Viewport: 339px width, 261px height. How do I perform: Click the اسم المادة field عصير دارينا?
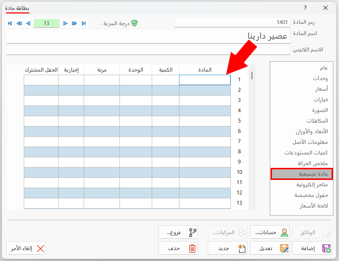(x=148, y=36)
